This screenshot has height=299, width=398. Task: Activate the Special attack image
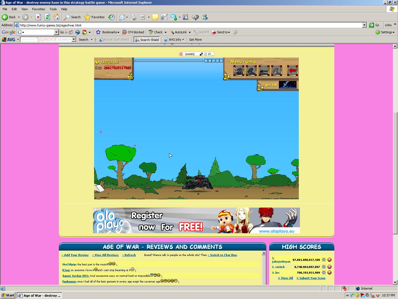pos(288,85)
